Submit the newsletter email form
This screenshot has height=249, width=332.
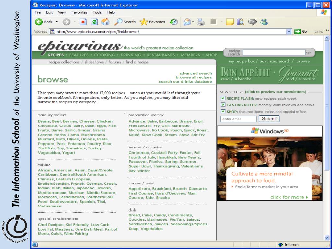coord(269,119)
